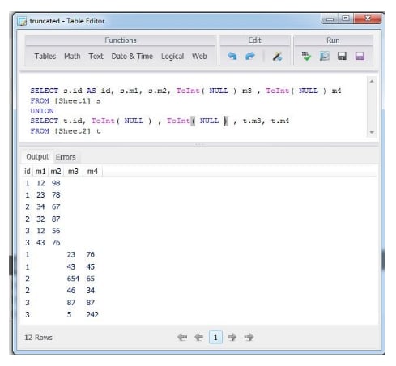Click cell value 654 in m3
396x366 pixels.
point(73,279)
